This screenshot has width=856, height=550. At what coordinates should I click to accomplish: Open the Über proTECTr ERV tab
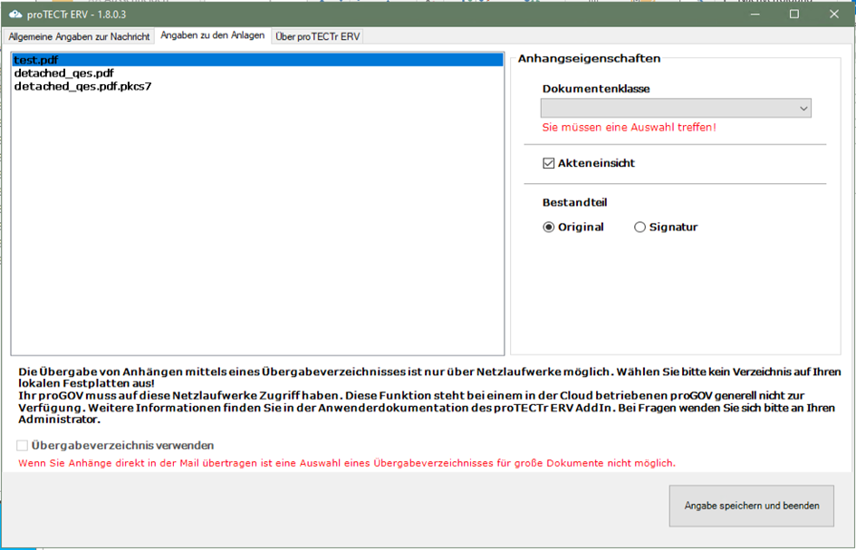pos(317,36)
